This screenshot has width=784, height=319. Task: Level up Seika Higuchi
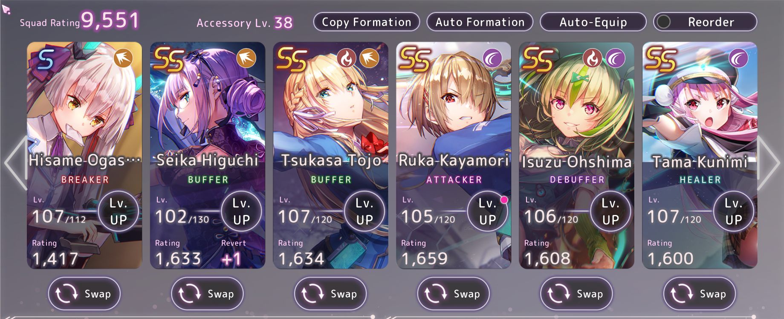(x=242, y=211)
